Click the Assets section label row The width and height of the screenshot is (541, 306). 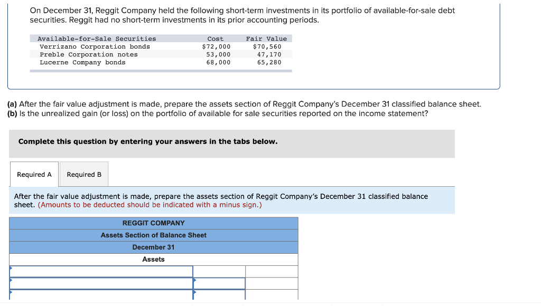pos(153,259)
